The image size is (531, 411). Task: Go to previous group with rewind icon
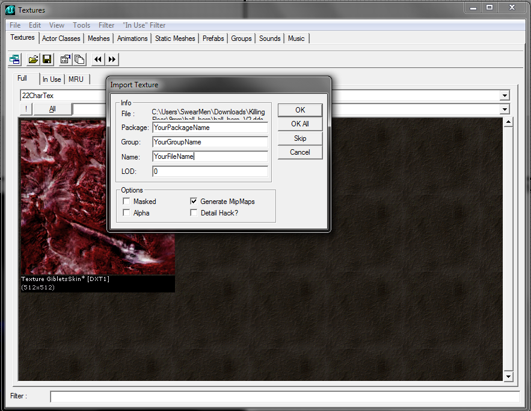pos(98,60)
